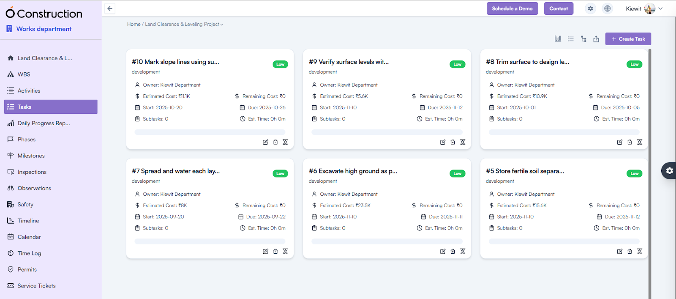676x299 pixels.
Task: Open task title #5 Store fertile soil separa...
Action: click(525, 171)
